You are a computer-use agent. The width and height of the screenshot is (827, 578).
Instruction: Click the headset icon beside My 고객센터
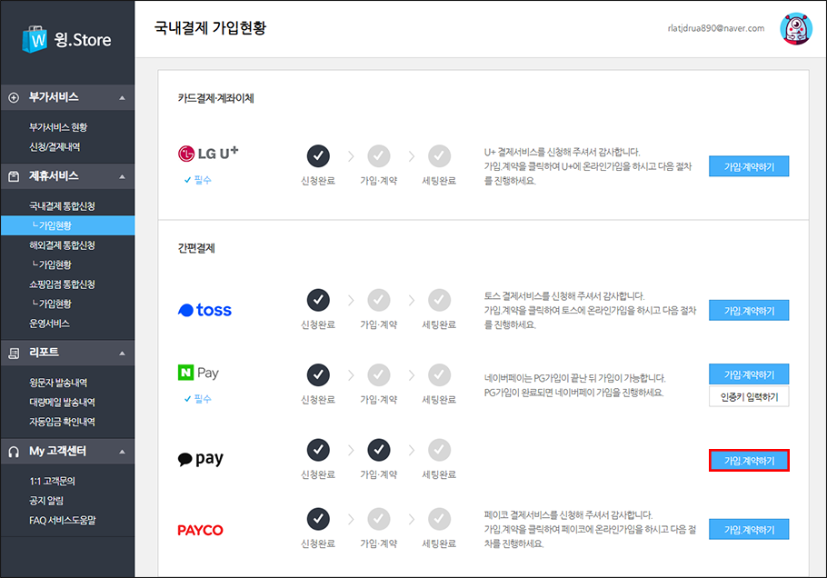(x=14, y=452)
